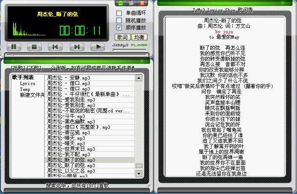Click status text 搜索完毕,总共有[971]首歌
The height and width of the screenshot is (194, 297).
click(x=77, y=185)
